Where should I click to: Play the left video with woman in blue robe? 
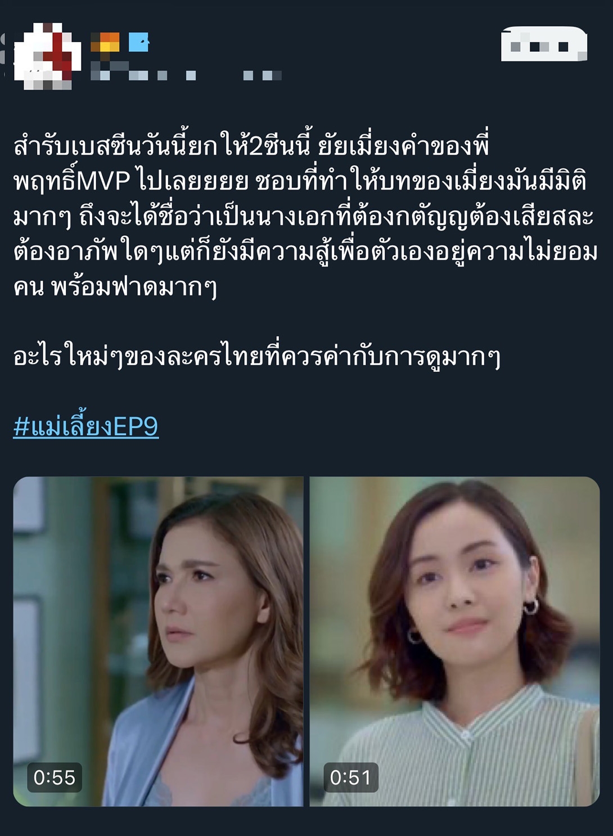tap(158, 641)
